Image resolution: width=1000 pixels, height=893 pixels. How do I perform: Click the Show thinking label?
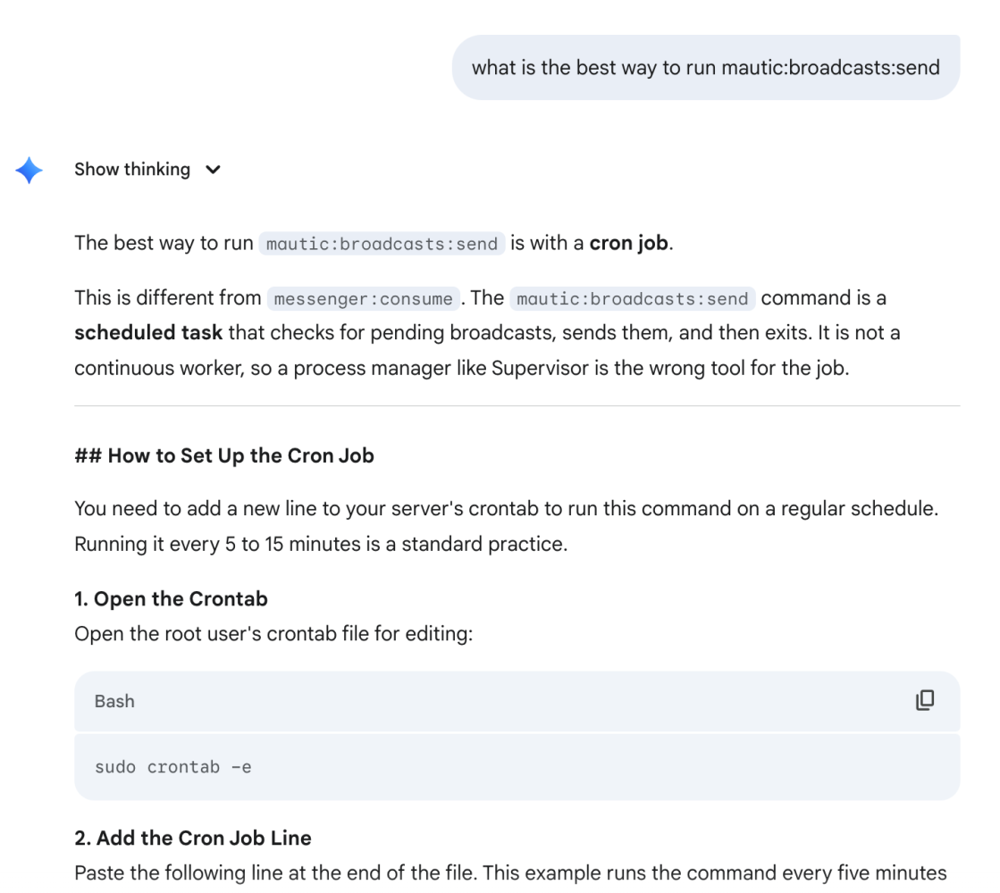(x=132, y=170)
